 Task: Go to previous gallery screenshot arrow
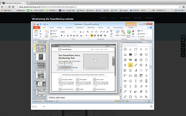pyautogui.click(x=33, y=107)
